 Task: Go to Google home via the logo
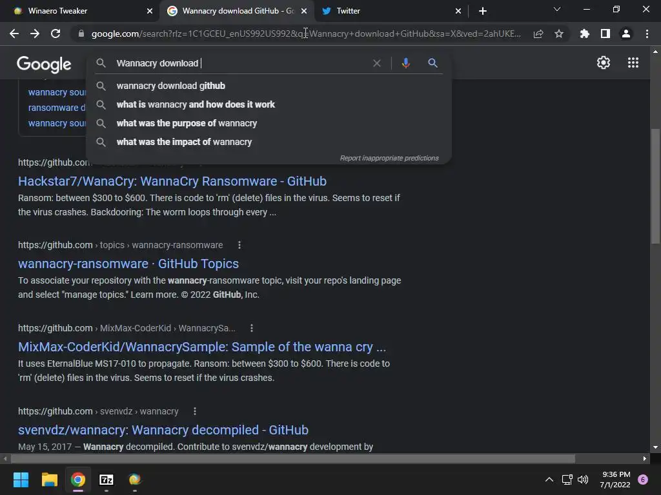point(44,64)
